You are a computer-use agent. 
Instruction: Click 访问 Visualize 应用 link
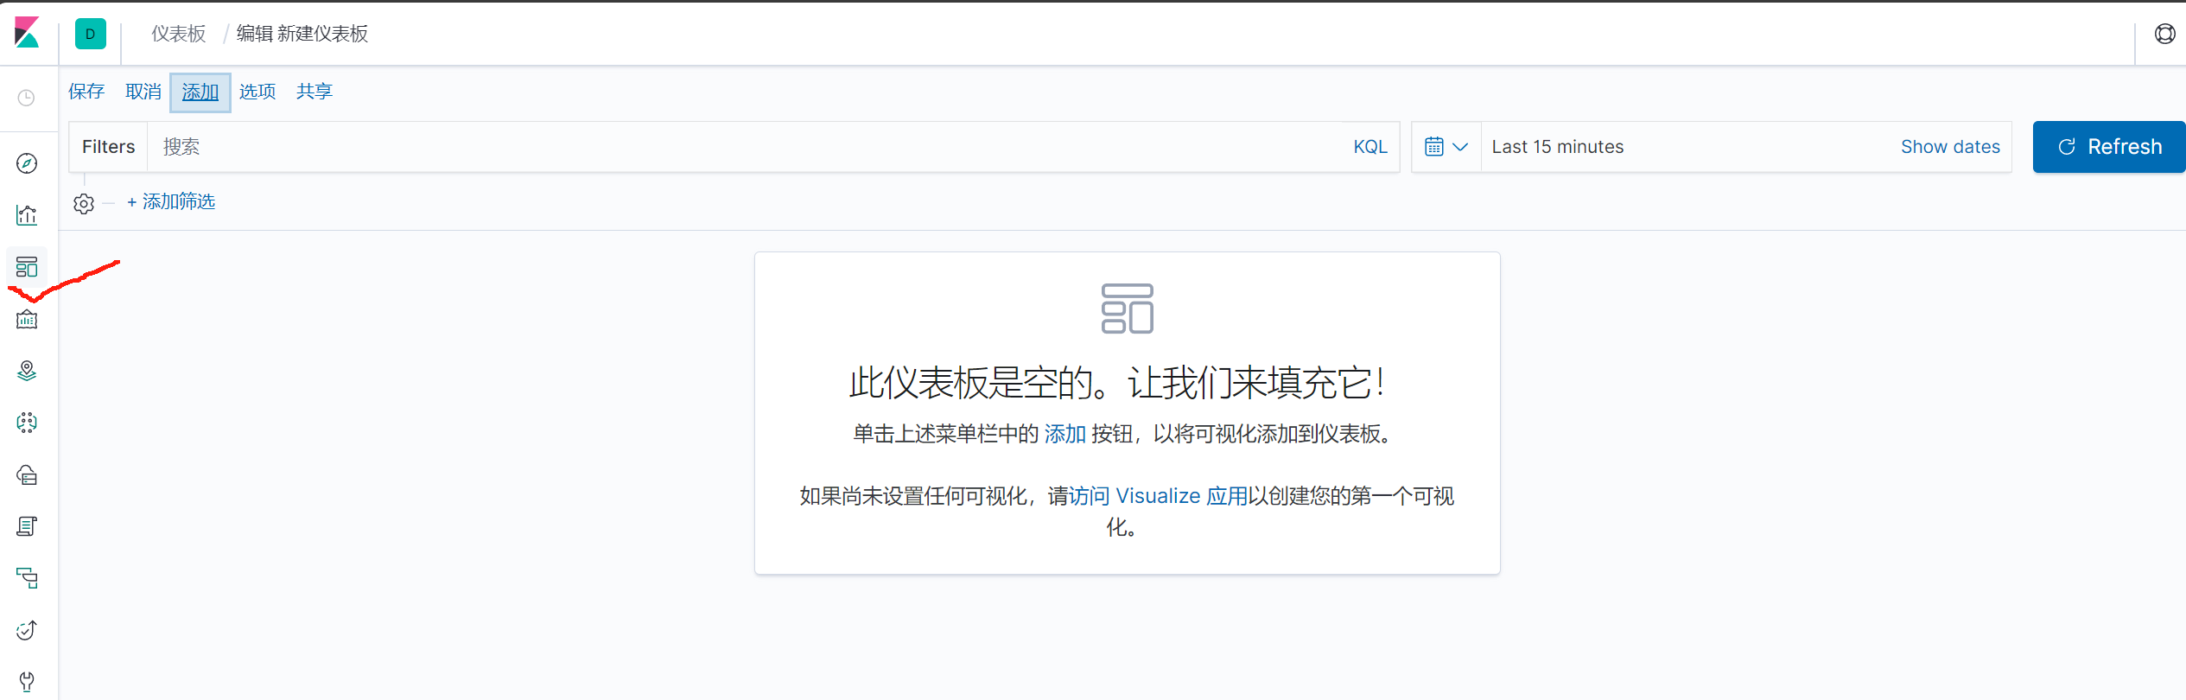tap(1159, 496)
